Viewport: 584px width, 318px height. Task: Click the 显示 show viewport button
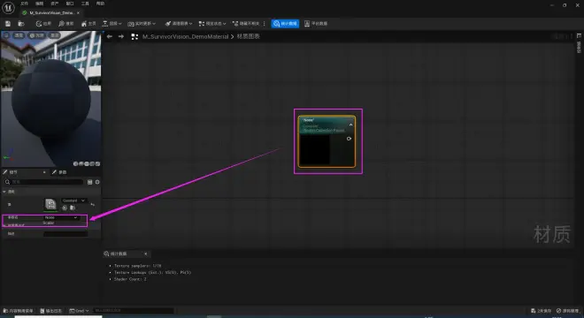click(x=54, y=35)
